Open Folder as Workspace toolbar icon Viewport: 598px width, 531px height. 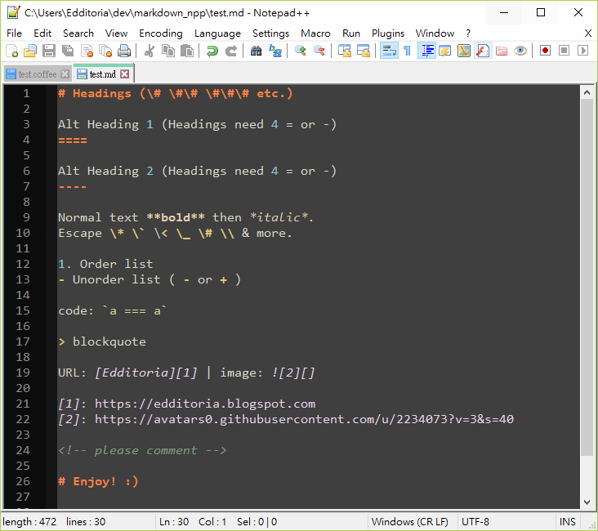pyautogui.click(x=502, y=51)
